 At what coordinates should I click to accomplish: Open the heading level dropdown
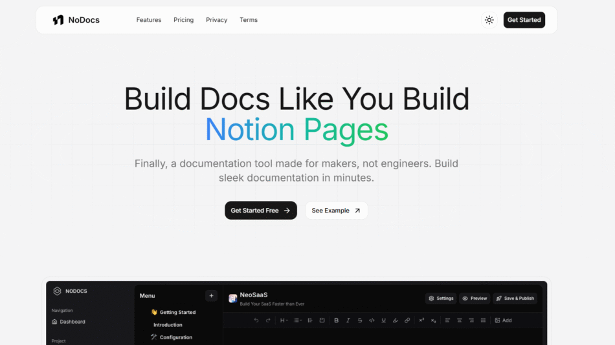[x=284, y=320]
